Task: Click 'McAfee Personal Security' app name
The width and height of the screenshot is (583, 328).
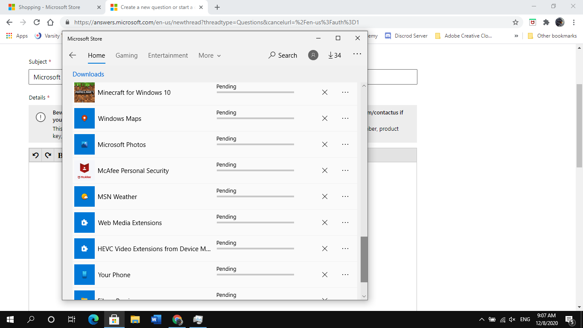Action: tap(133, 171)
